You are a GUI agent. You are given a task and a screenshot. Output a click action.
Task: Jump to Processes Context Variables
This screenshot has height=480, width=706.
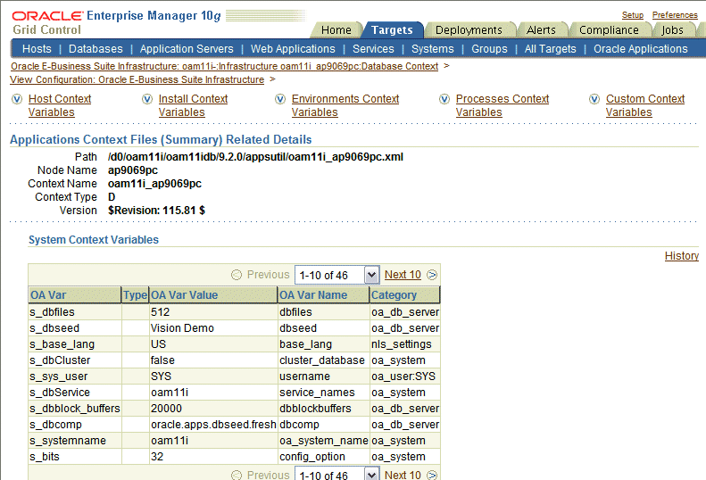502,105
